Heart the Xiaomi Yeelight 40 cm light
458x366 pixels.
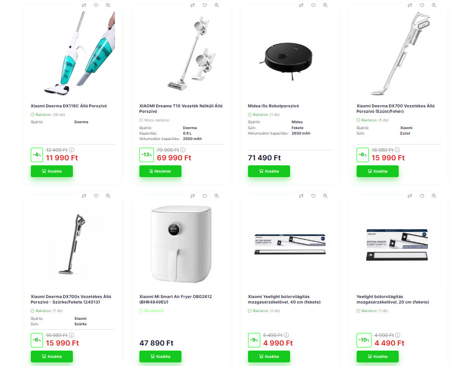pos(314,196)
